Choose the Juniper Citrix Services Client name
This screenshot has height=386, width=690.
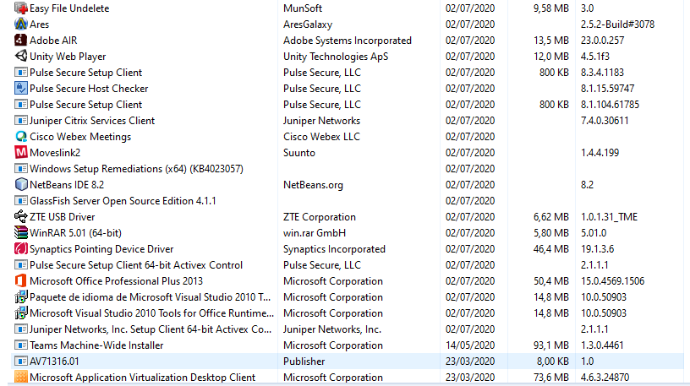click(x=92, y=121)
